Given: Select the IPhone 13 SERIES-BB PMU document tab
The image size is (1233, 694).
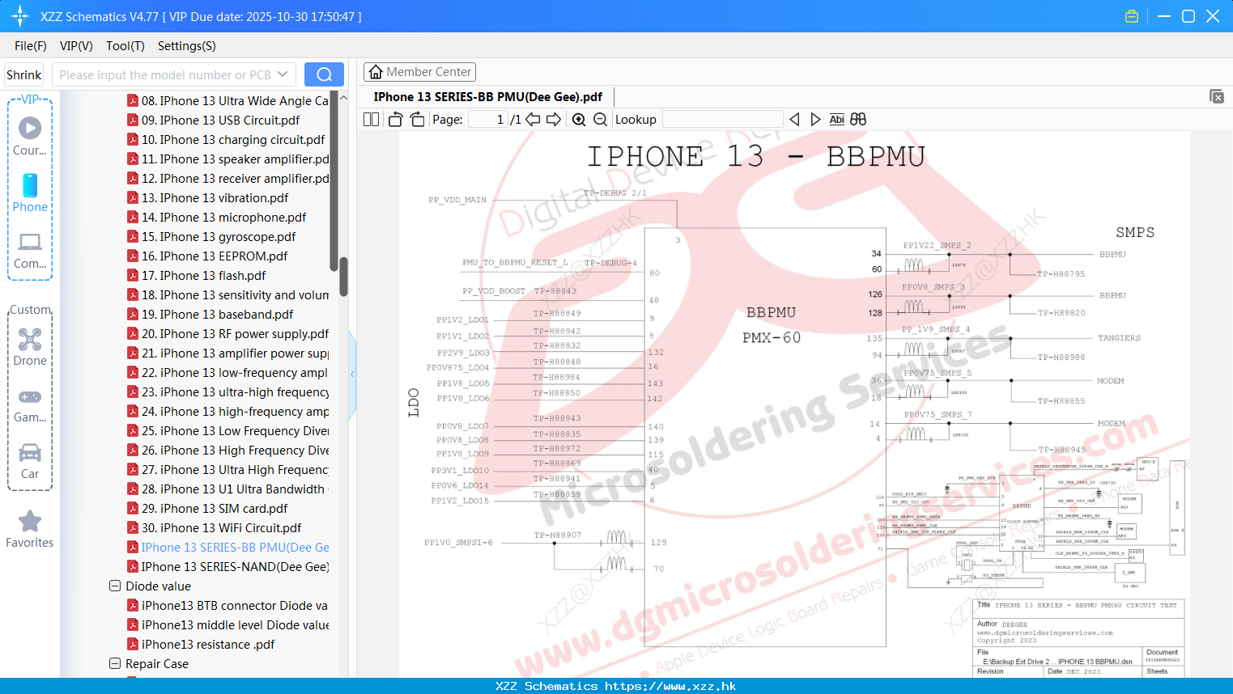Looking at the screenshot, I should click(x=488, y=96).
